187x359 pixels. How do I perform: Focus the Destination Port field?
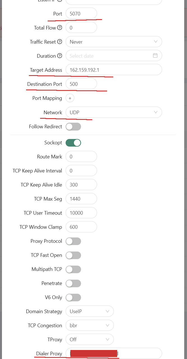pos(81,84)
